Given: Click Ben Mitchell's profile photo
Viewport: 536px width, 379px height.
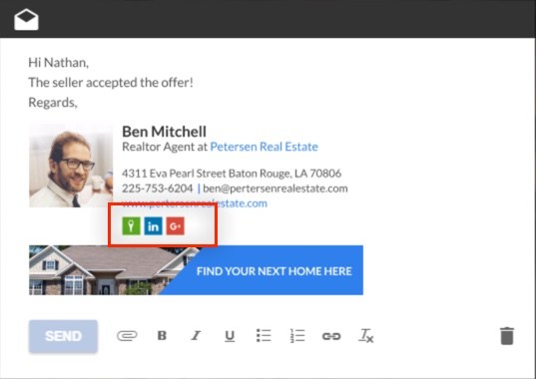Looking at the screenshot, I should pos(71,166).
